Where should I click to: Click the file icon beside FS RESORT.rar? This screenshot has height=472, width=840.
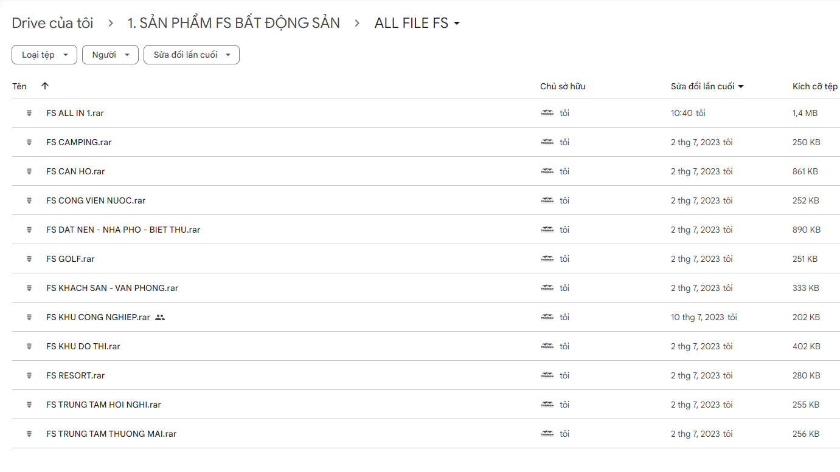pyautogui.click(x=29, y=375)
